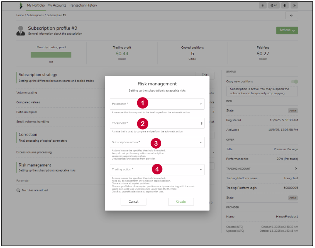Open the Trading action dropdown
This screenshot has height=248, width=315.
157,170
